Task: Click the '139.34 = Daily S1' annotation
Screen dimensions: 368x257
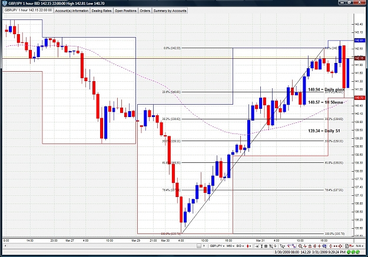Action: 324,131
